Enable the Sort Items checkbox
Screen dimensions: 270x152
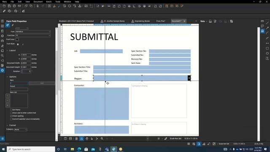pyautogui.click(x=11, y=110)
